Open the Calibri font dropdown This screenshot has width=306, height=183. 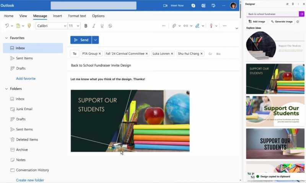click(x=52, y=26)
